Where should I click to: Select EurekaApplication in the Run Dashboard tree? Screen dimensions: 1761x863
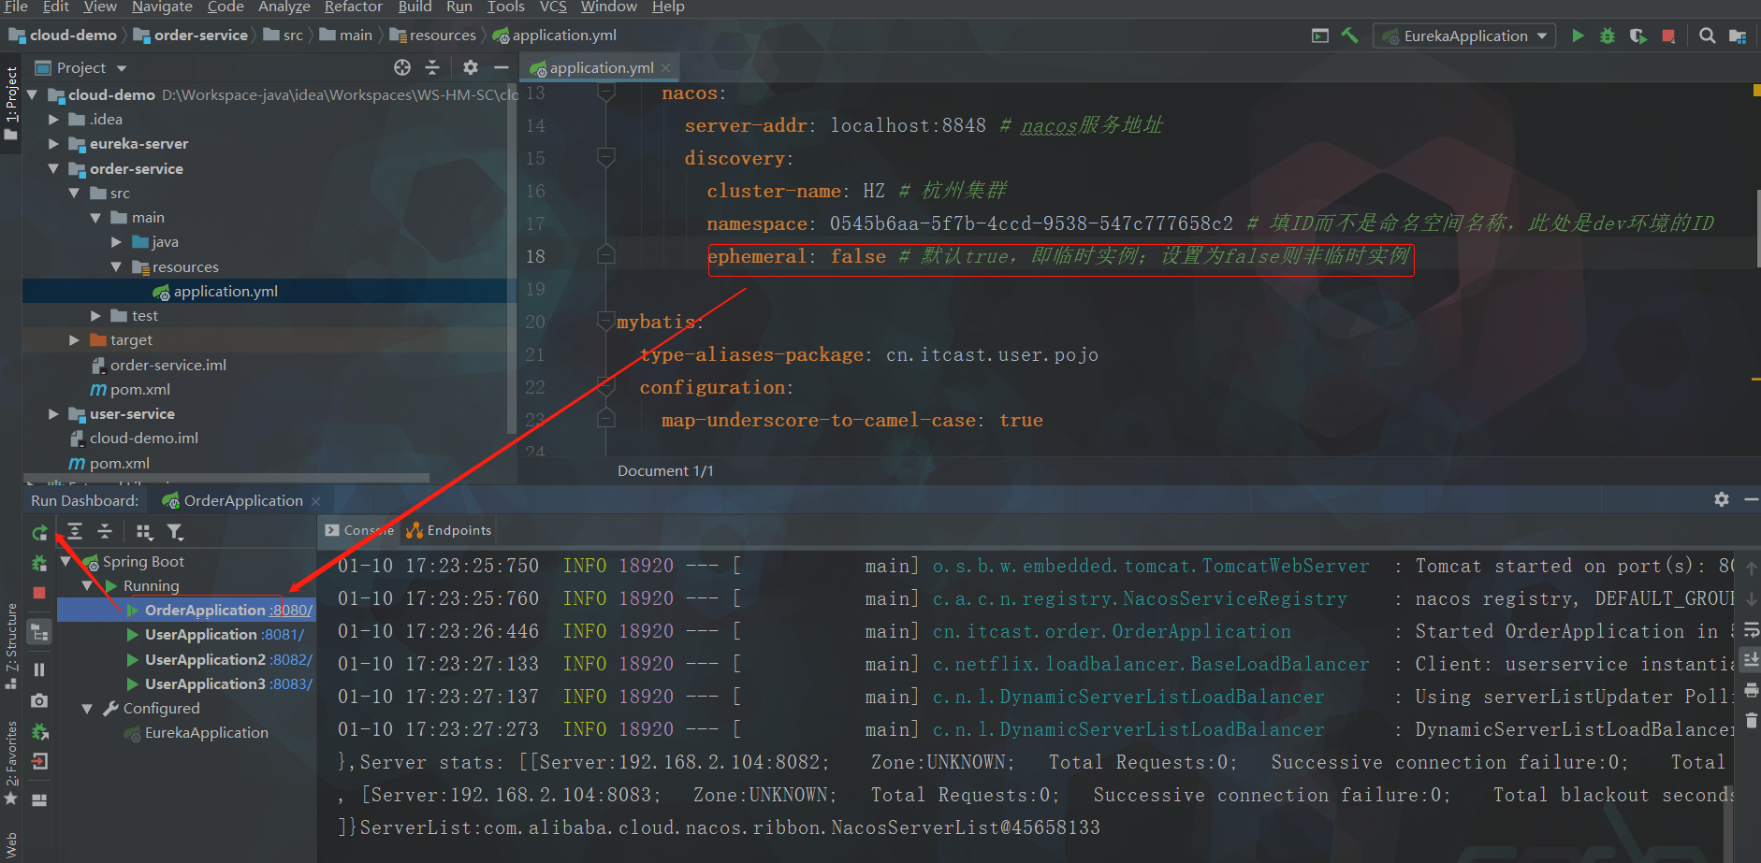click(206, 733)
